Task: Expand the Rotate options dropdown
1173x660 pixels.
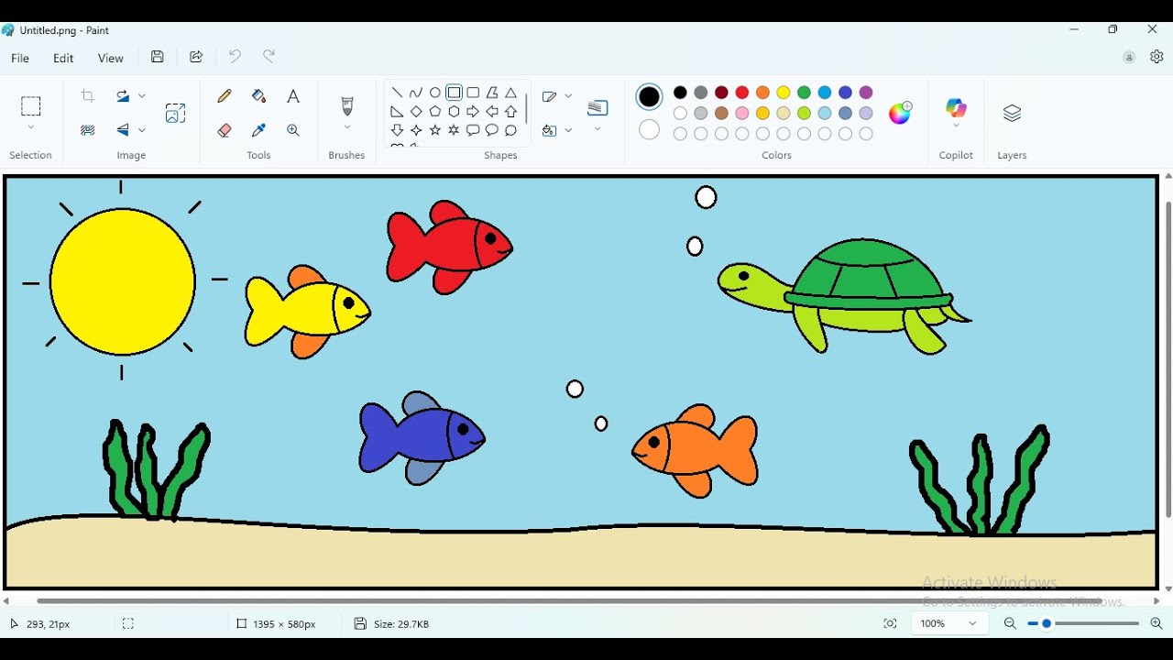Action: coord(142,96)
